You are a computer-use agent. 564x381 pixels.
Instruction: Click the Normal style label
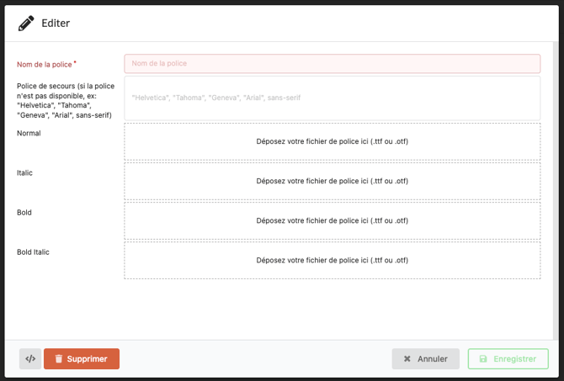[29, 134]
